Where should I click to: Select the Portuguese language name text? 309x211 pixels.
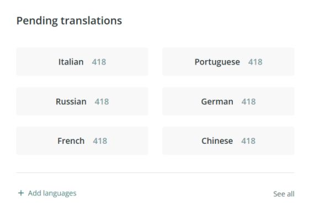[x=217, y=62]
